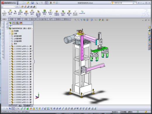Image resolution: width=152 pixels, height=114 pixels.
Task: Click the search box in title bar
Action: coord(123,3)
